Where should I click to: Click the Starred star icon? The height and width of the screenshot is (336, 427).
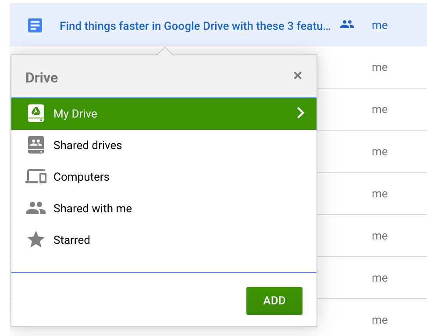point(36,239)
